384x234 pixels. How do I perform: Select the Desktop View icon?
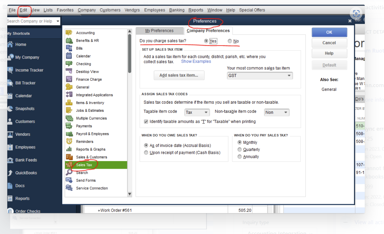pos(69,71)
